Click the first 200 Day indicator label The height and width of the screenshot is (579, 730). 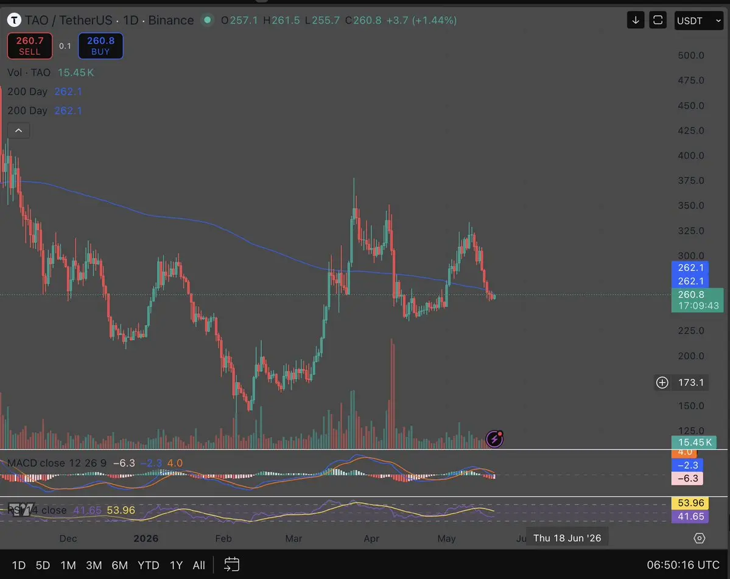pyautogui.click(x=27, y=92)
